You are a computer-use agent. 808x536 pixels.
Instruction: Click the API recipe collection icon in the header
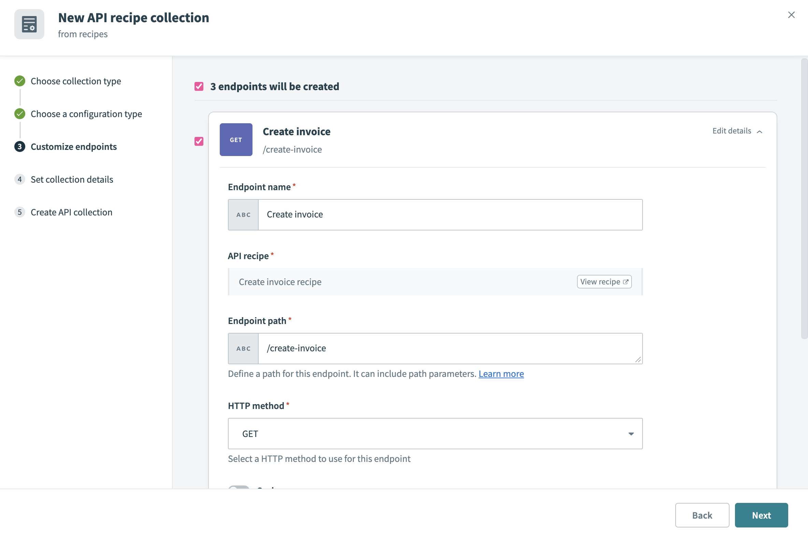click(29, 24)
